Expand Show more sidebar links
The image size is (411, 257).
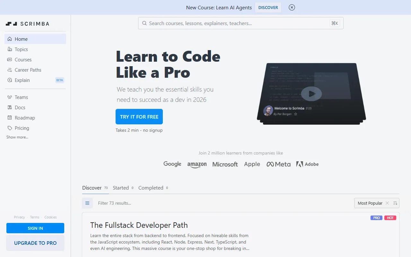point(17,137)
